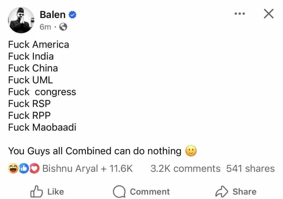Viewport: 283px width, 199px height.
Task: Click the blue verified badge next to Balen
Action: pyautogui.click(x=73, y=15)
